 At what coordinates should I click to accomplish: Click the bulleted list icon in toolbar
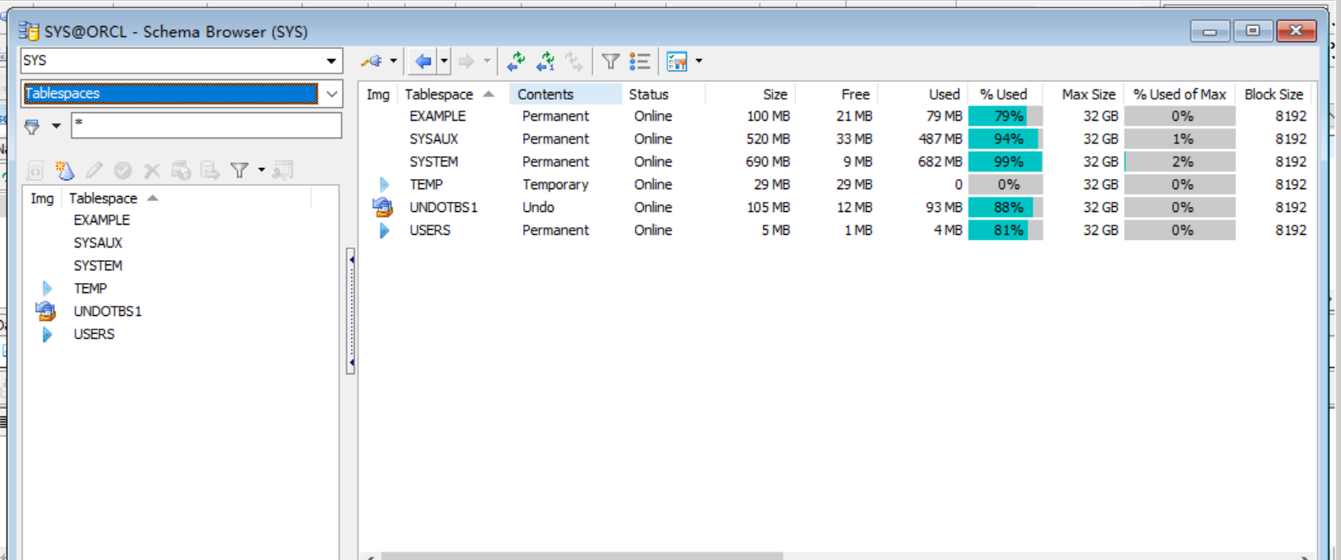point(640,61)
